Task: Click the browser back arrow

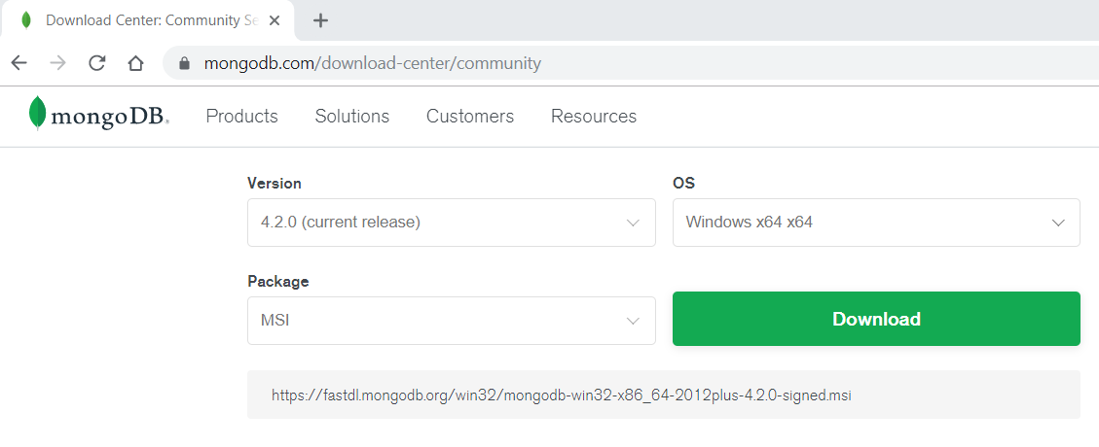Action: click(19, 63)
